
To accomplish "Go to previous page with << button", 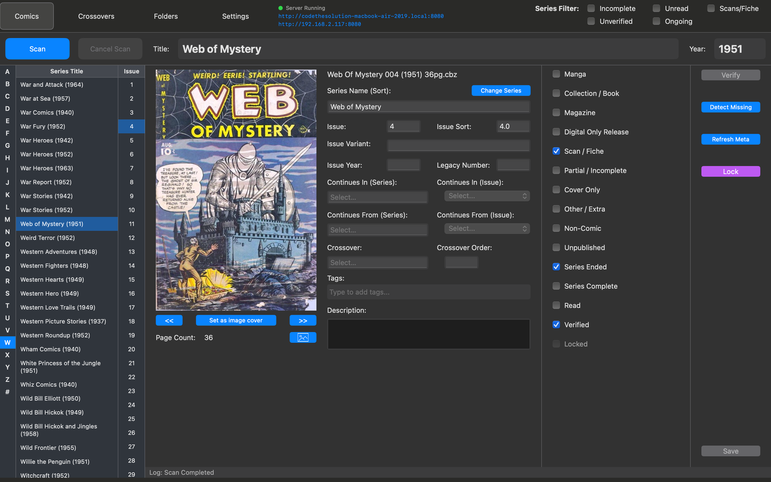I will pyautogui.click(x=169, y=321).
